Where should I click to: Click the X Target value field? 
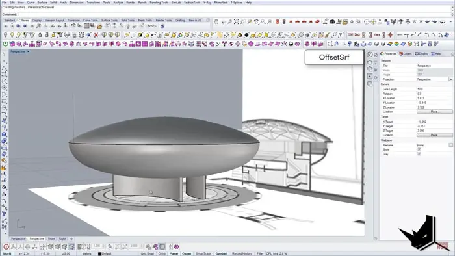click(x=434, y=122)
